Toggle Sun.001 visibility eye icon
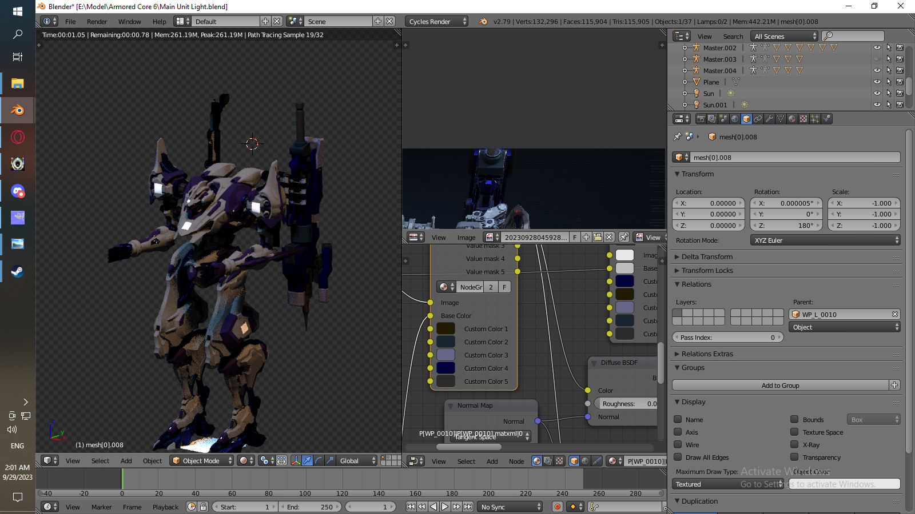 tap(877, 105)
